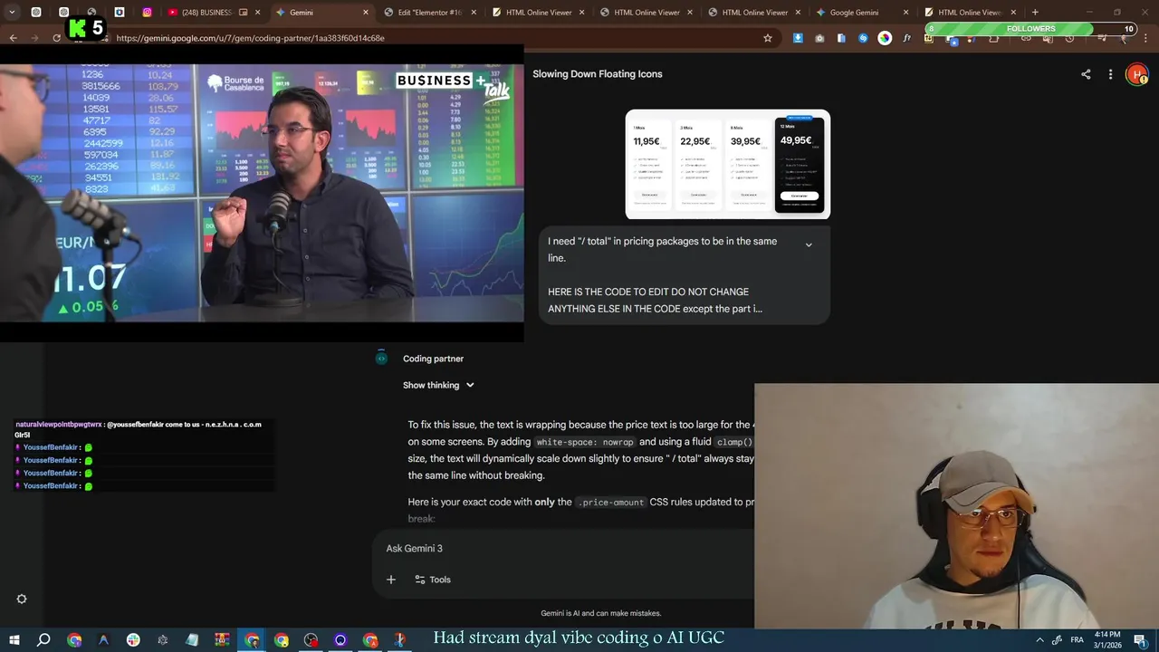This screenshot has height=652, width=1159.
Task: Open the pricing table image thumbnail
Action: [x=728, y=164]
